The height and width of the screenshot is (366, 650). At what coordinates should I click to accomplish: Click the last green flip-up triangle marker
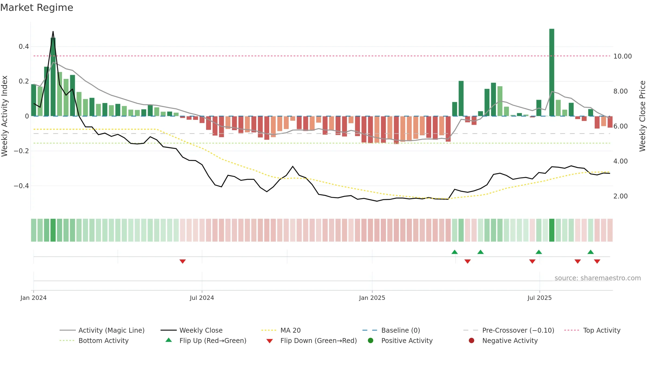pos(591,252)
